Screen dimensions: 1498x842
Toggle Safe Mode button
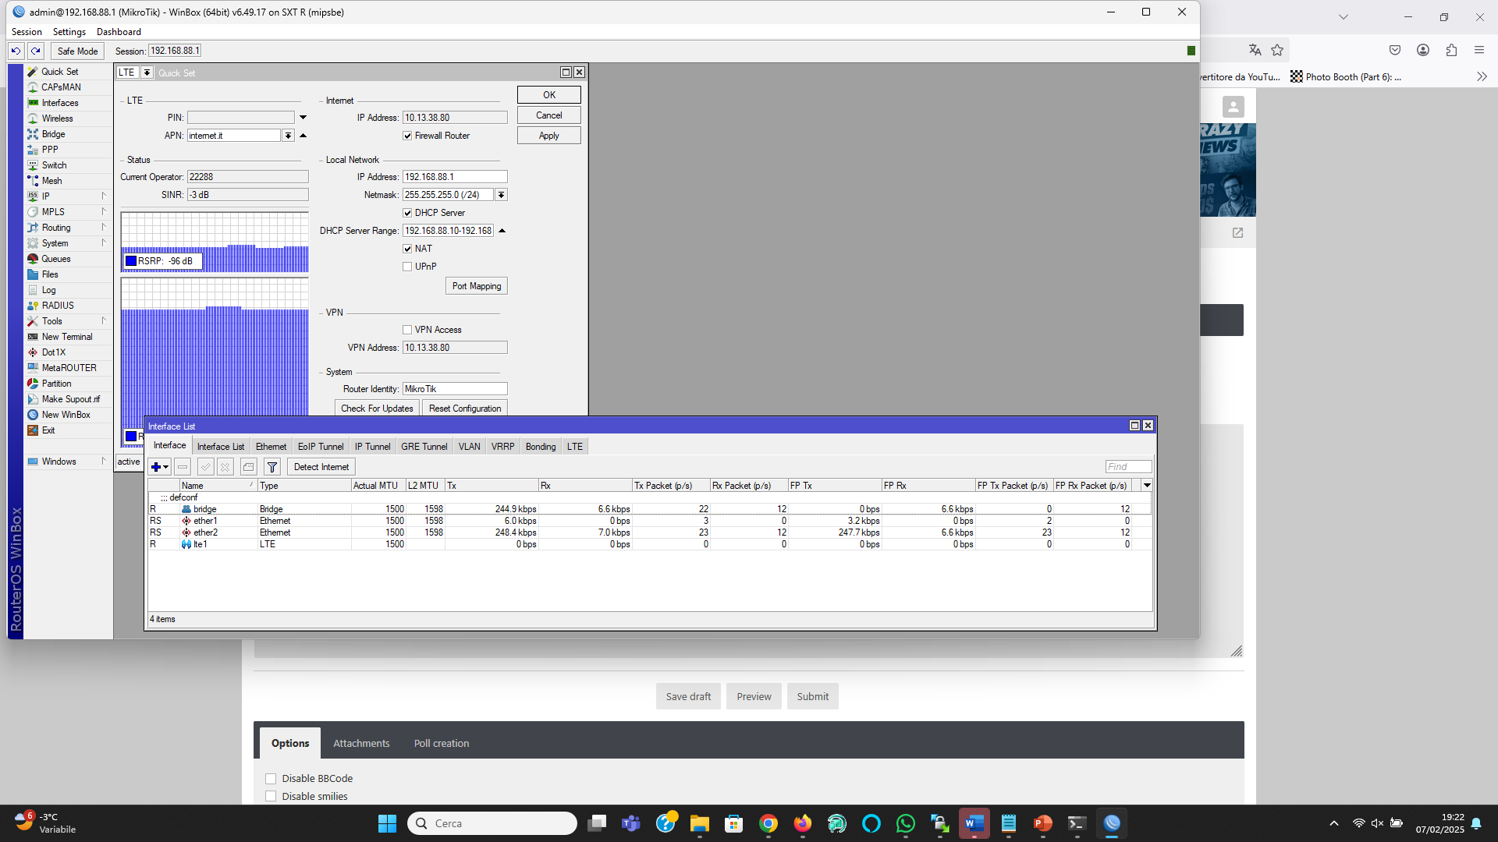click(77, 51)
